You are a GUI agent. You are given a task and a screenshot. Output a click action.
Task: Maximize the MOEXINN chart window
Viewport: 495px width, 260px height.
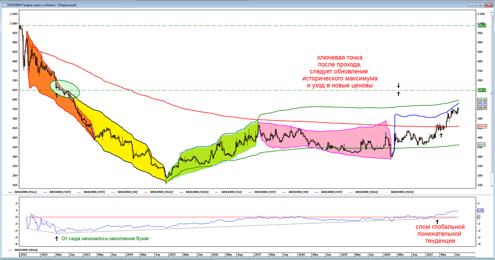[x=480, y=4]
